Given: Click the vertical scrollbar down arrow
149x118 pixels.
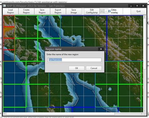Looking at the screenshot, I should click(145, 111).
